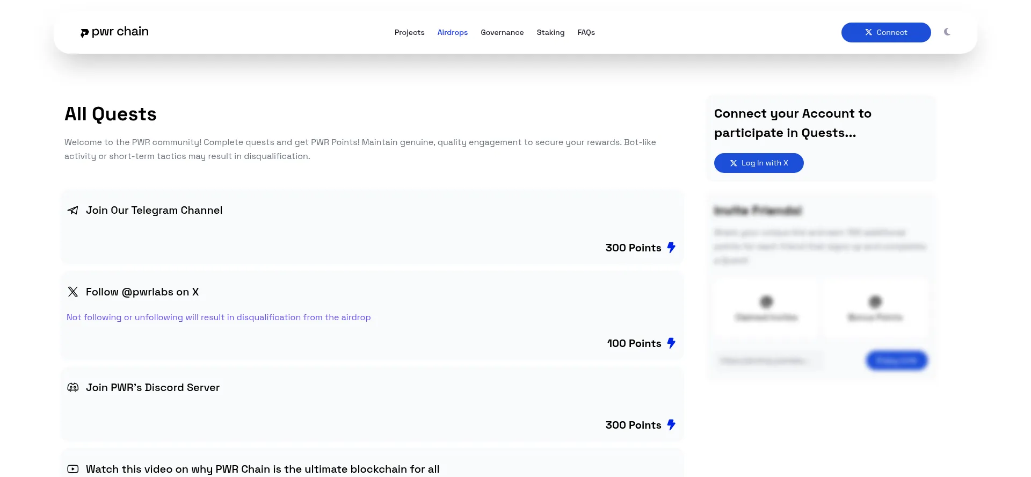Click the X icon on the Follow quest
Screen dimensions: 1031x477
(73, 292)
